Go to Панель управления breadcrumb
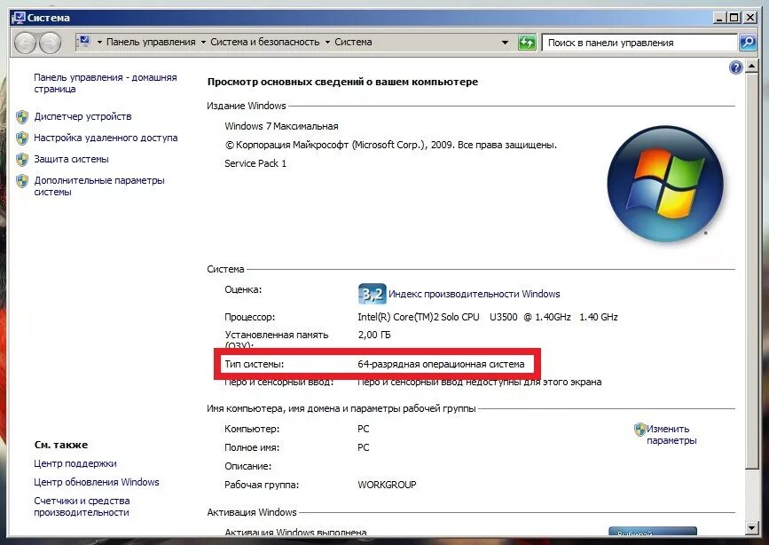Screen dimensions: 769x545 (151, 43)
